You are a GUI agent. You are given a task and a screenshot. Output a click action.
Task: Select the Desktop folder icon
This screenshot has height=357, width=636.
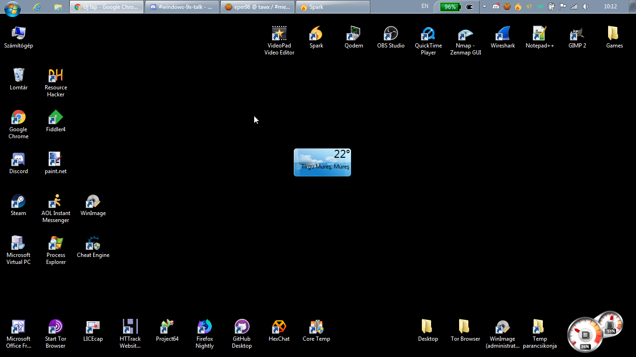click(428, 330)
